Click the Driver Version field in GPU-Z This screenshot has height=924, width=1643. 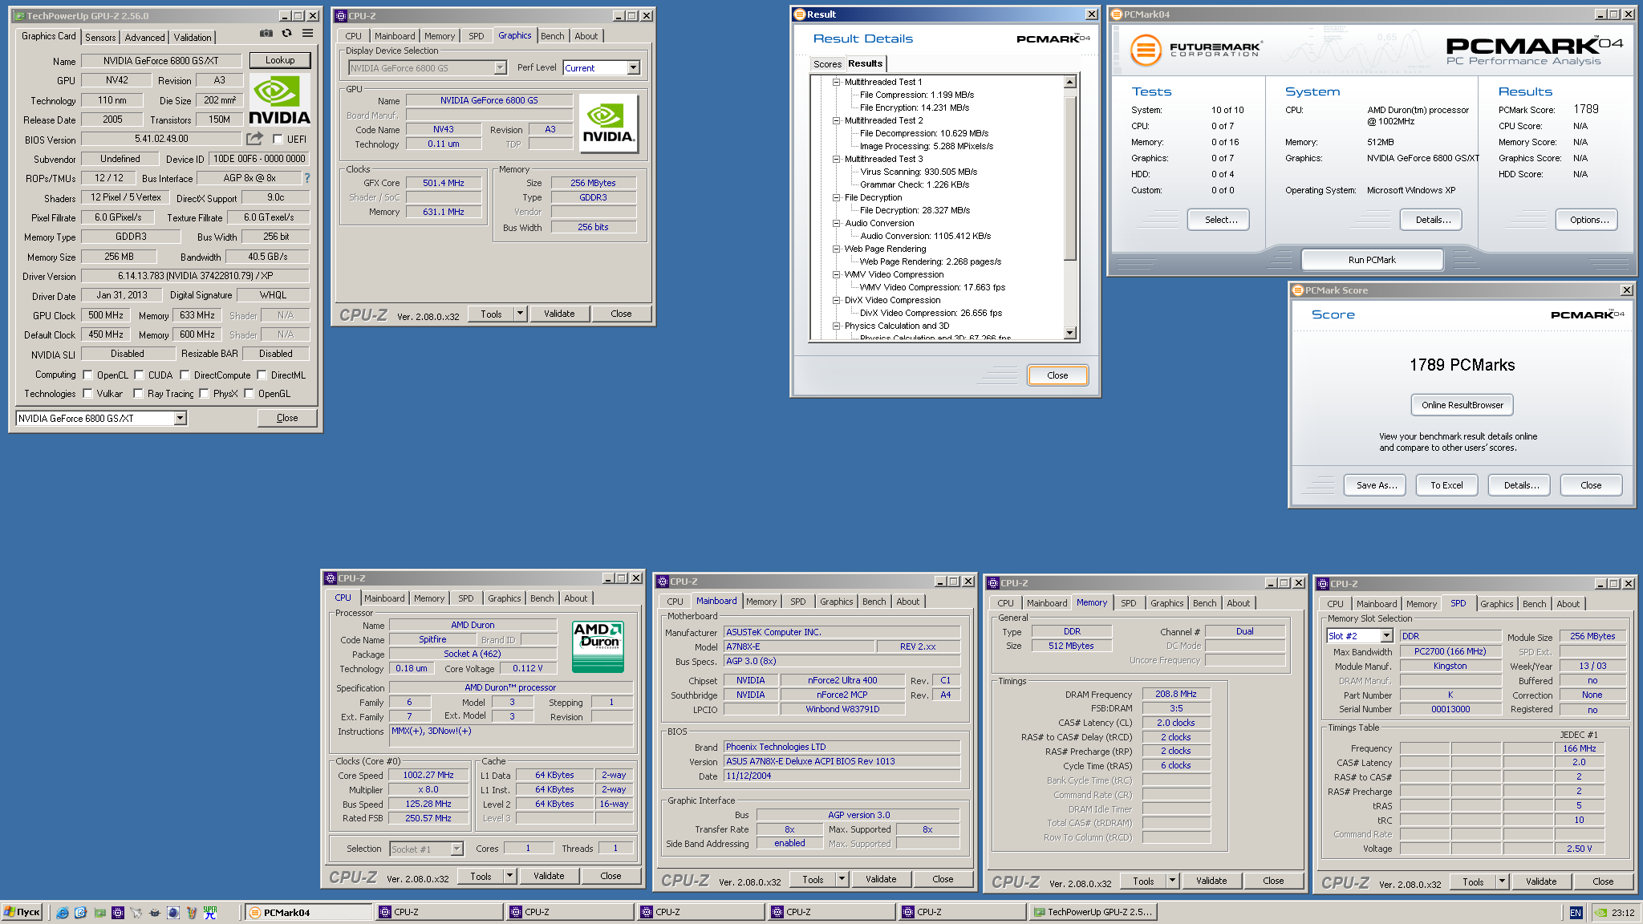[195, 276]
